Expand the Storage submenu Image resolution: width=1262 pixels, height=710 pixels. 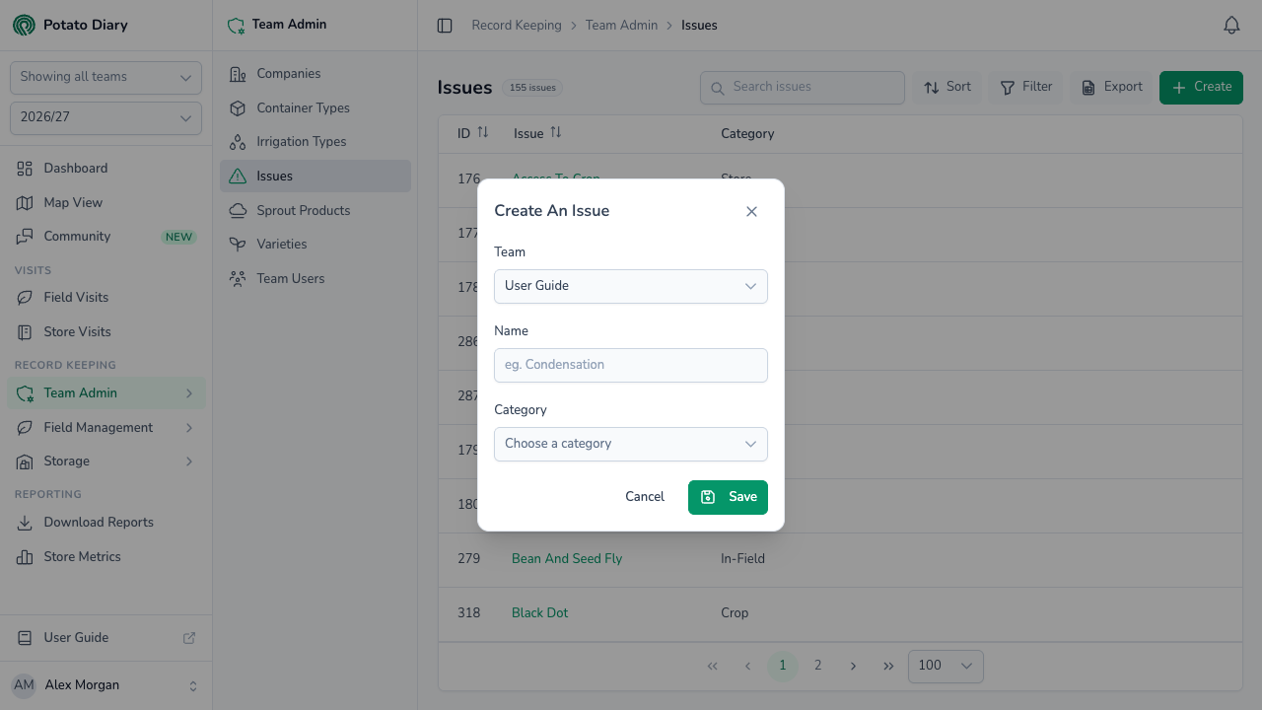[105, 461]
